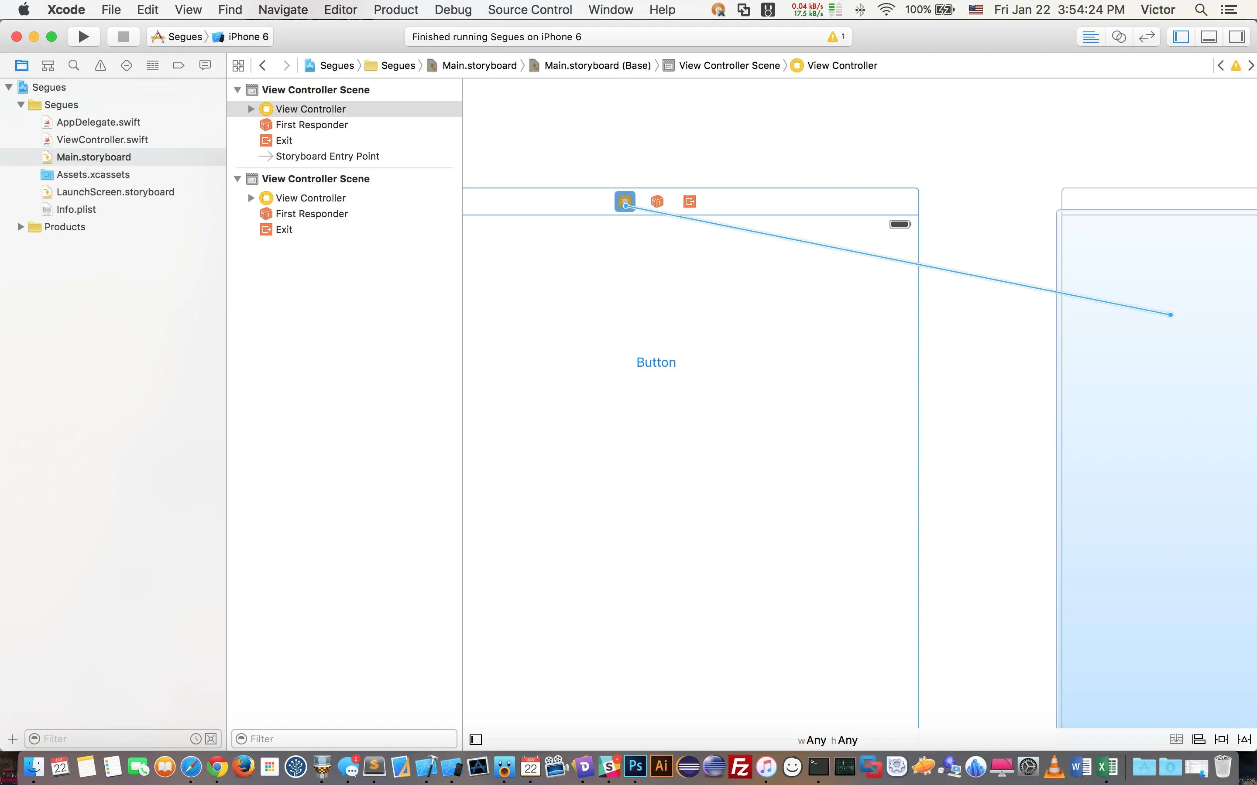Open the Find navigator magnifier icon
Image resolution: width=1257 pixels, height=785 pixels.
[x=74, y=65]
